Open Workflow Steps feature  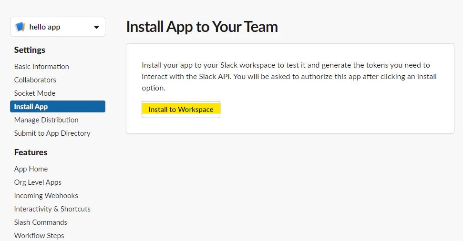39,235
